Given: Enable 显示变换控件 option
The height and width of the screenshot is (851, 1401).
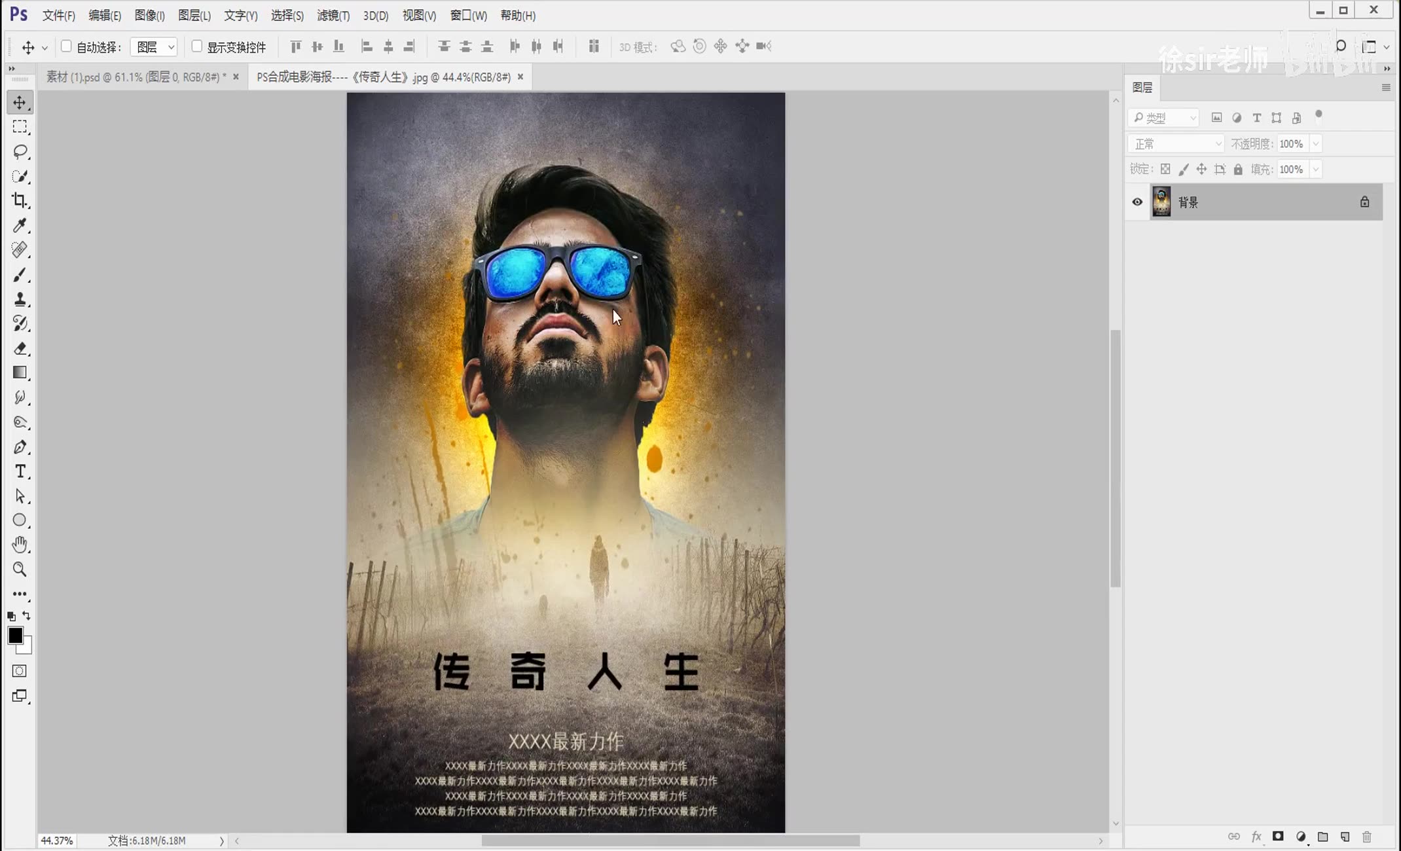Looking at the screenshot, I should tap(198, 46).
